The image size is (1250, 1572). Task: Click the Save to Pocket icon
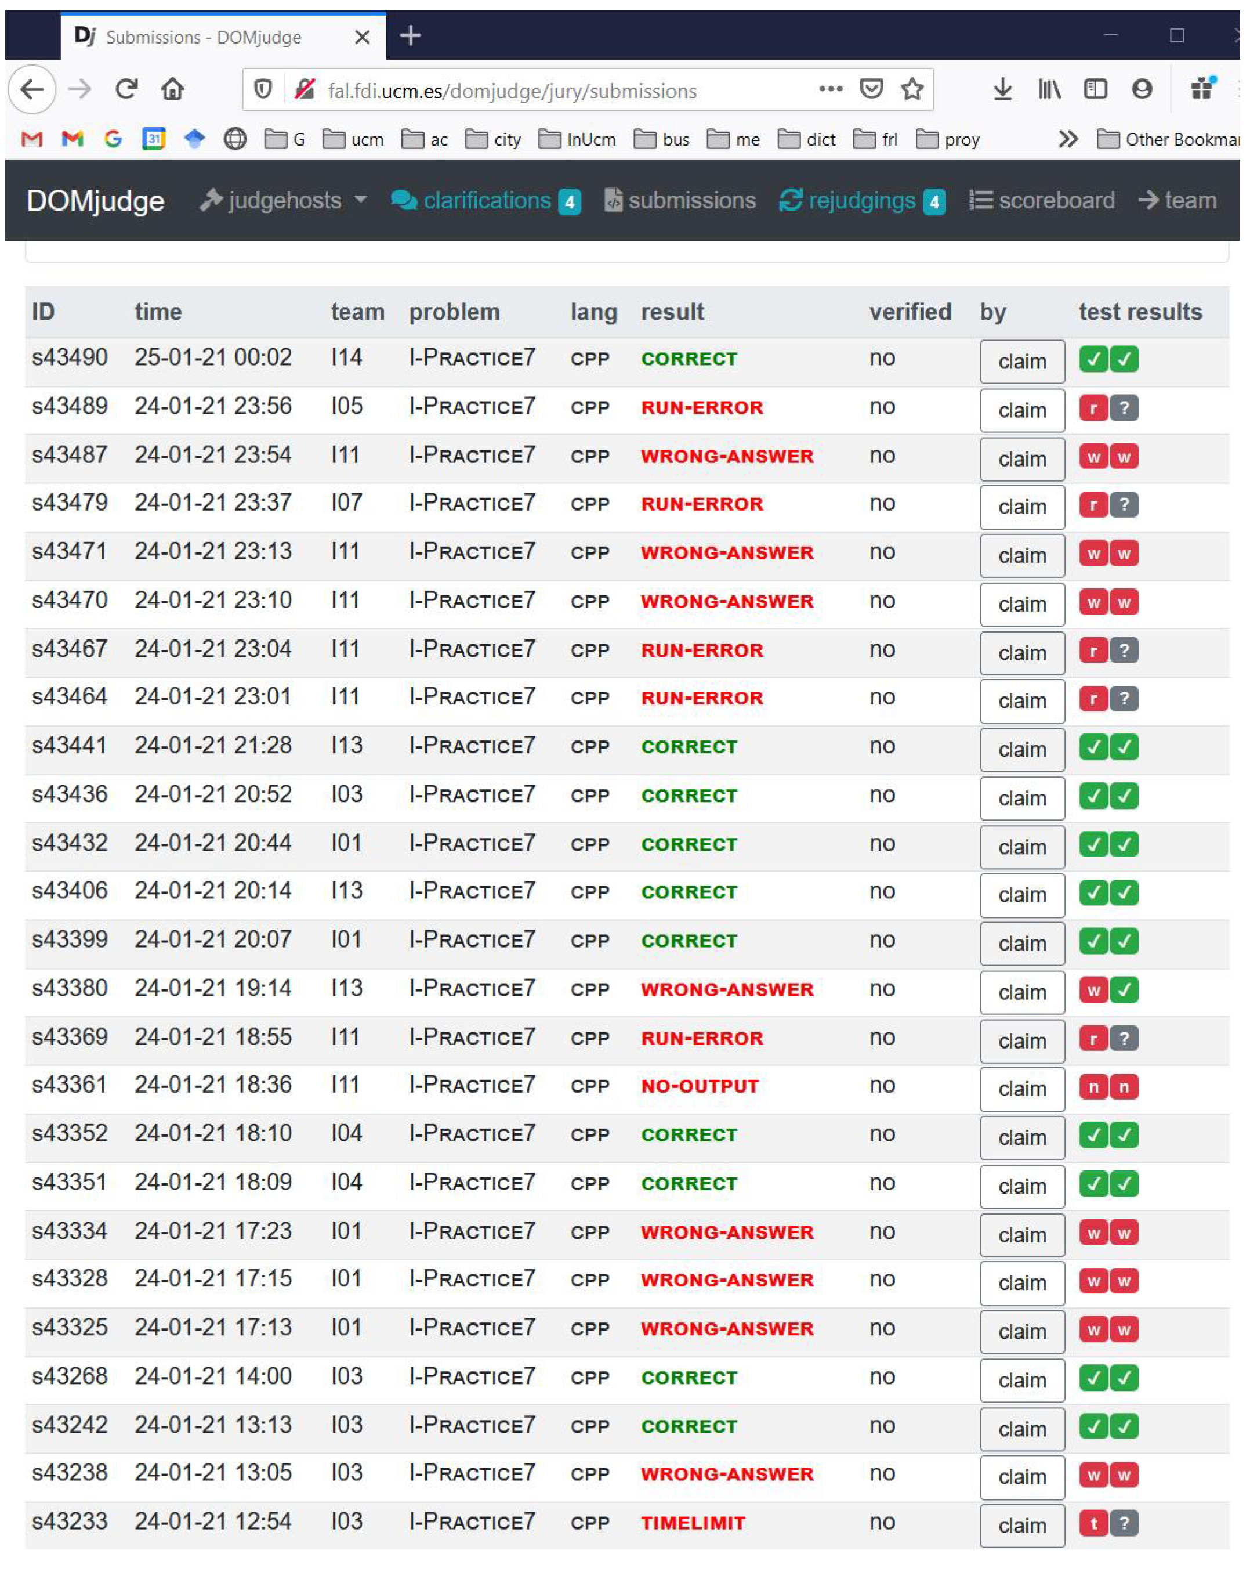(871, 90)
